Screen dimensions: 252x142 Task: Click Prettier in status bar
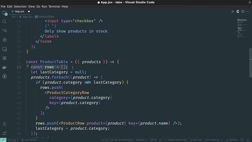tap(232, 140)
